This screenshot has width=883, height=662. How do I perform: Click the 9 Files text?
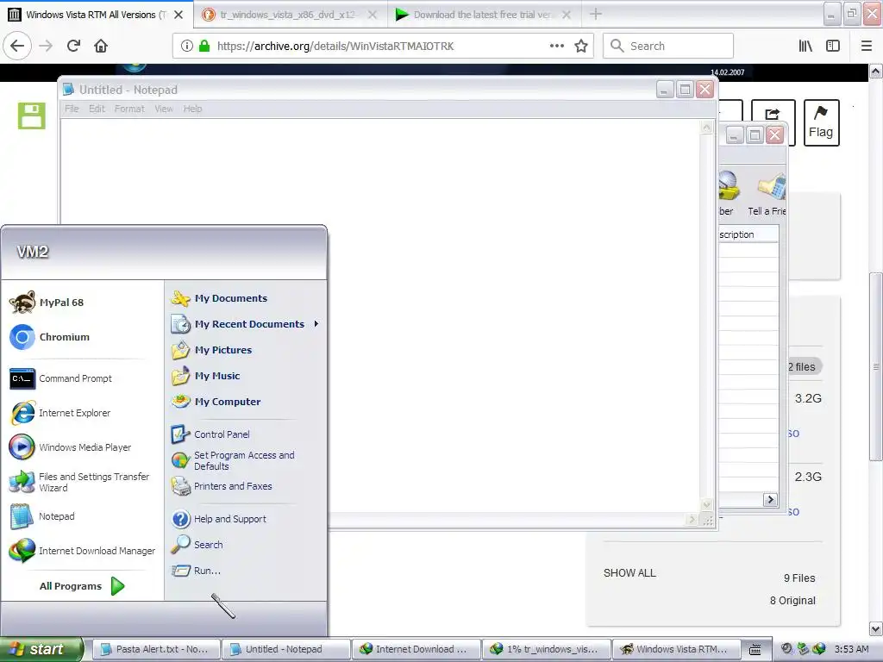pyautogui.click(x=799, y=578)
